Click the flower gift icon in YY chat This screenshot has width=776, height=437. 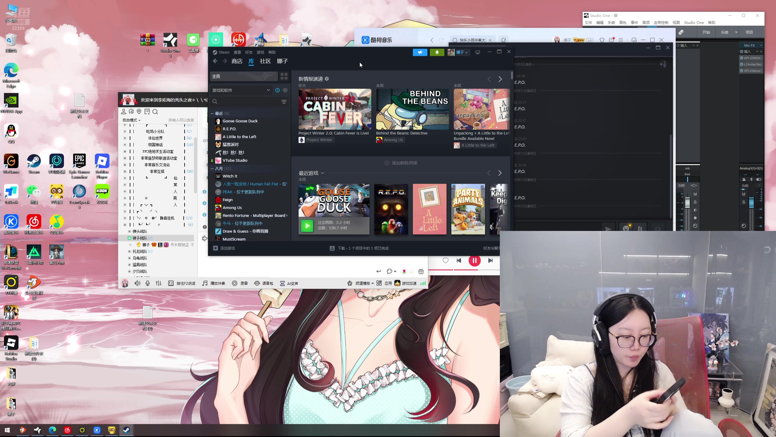(x=404, y=271)
